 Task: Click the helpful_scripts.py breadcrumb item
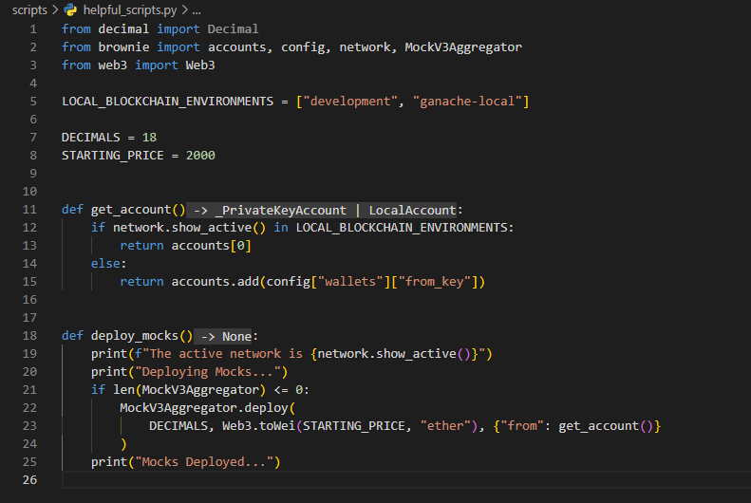point(130,10)
